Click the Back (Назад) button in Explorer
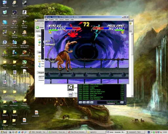Screen dimensions: 168x134 tap(40, 27)
